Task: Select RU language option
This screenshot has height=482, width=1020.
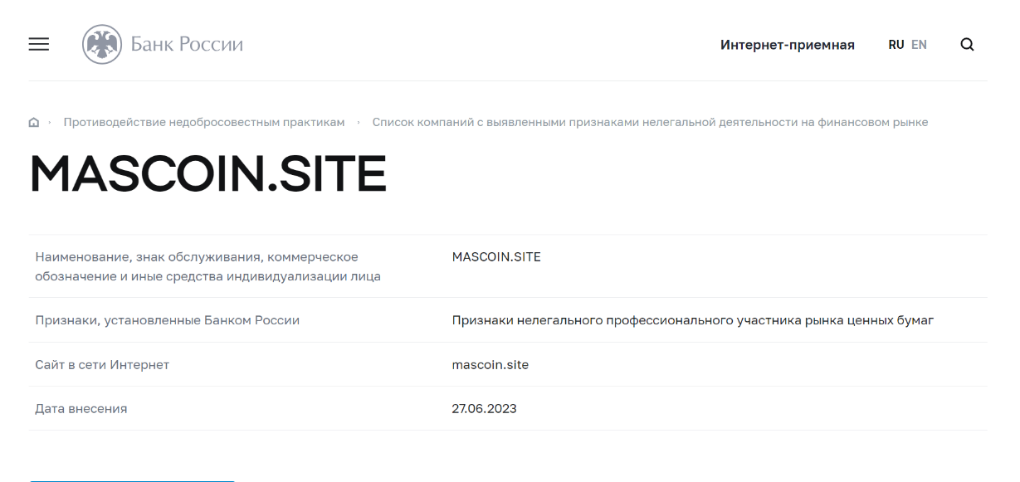Action: coord(896,45)
